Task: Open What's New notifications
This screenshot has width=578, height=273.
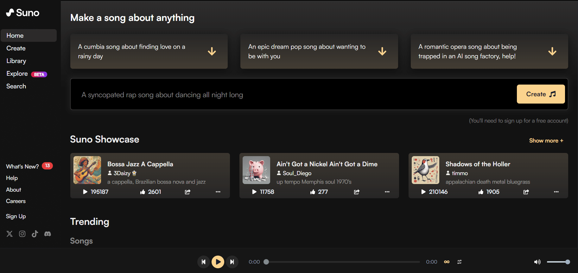Action: coord(29,166)
